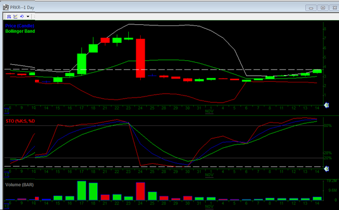Open the chart studies toolbar icon
This screenshot has height=210, width=339.
[x=15, y=16]
